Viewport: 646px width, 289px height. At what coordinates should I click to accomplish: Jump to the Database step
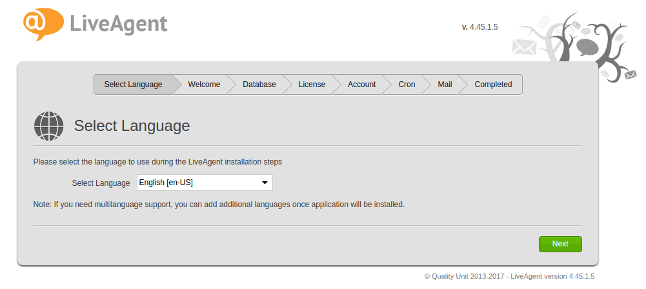[x=259, y=85]
